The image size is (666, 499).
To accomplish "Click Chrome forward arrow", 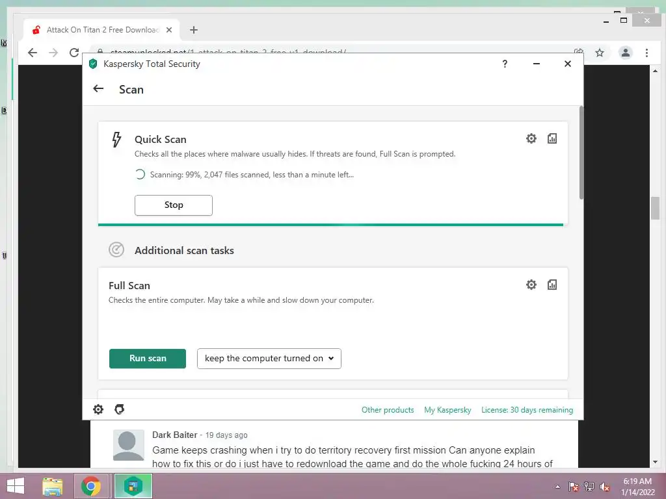I will click(53, 53).
